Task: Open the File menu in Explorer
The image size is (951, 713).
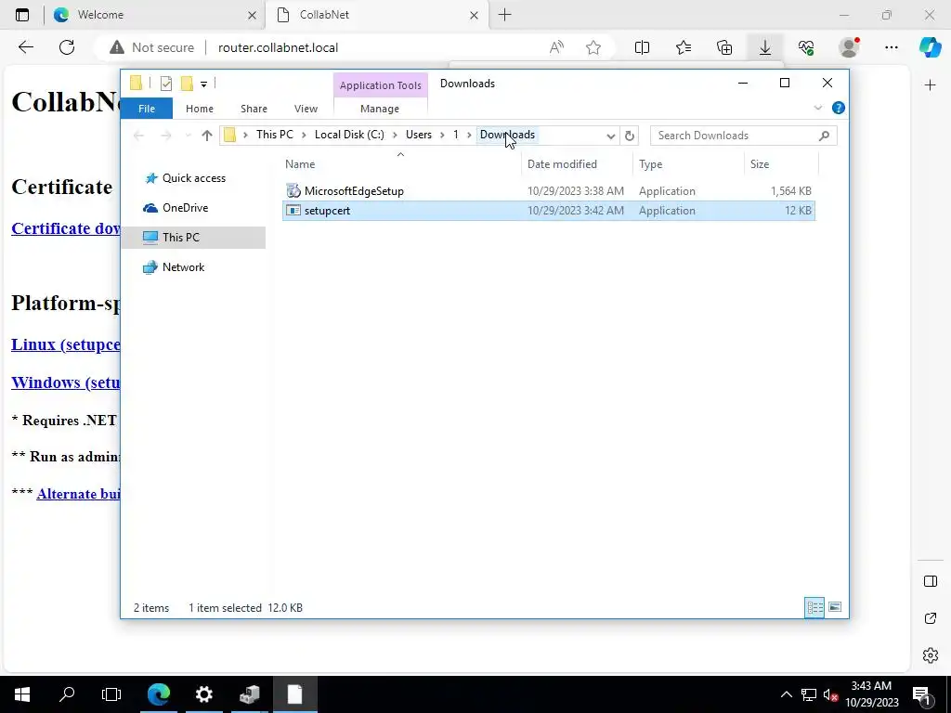Action: [146, 109]
